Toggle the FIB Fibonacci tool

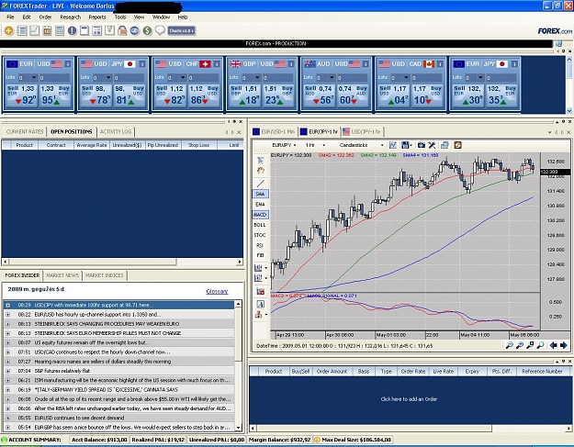pos(260,255)
